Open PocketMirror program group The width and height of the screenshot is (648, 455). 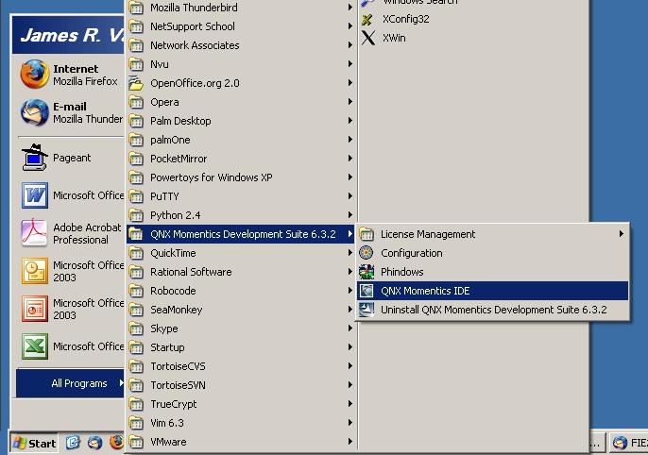[x=241, y=159]
